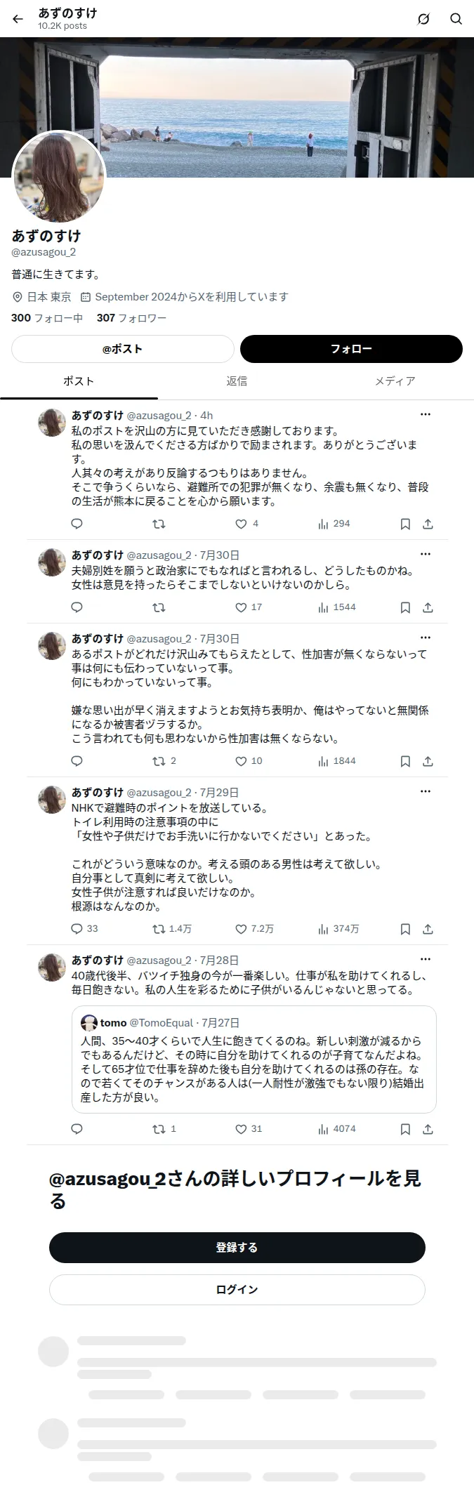Go back using the arrow icon
This screenshot has width=474, height=1492.
point(18,19)
